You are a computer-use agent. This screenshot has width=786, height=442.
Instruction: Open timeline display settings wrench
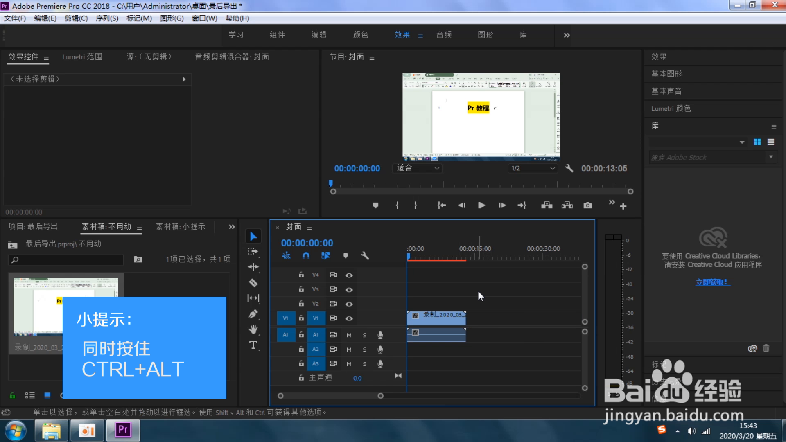click(365, 256)
